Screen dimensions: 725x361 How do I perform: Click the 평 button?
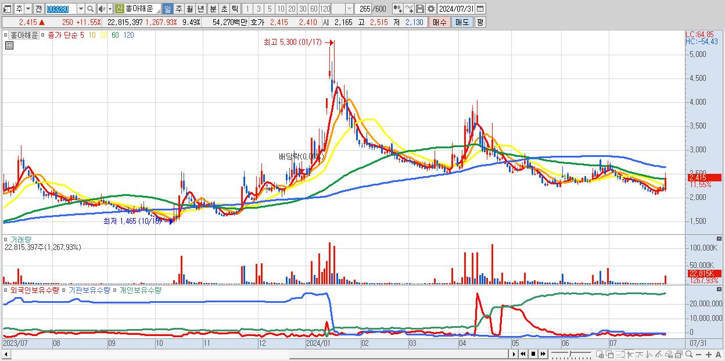(480, 22)
